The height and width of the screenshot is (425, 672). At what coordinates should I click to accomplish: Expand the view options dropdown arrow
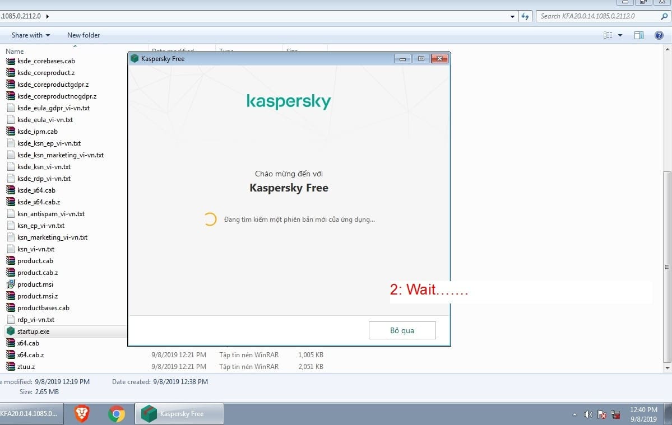coord(620,35)
